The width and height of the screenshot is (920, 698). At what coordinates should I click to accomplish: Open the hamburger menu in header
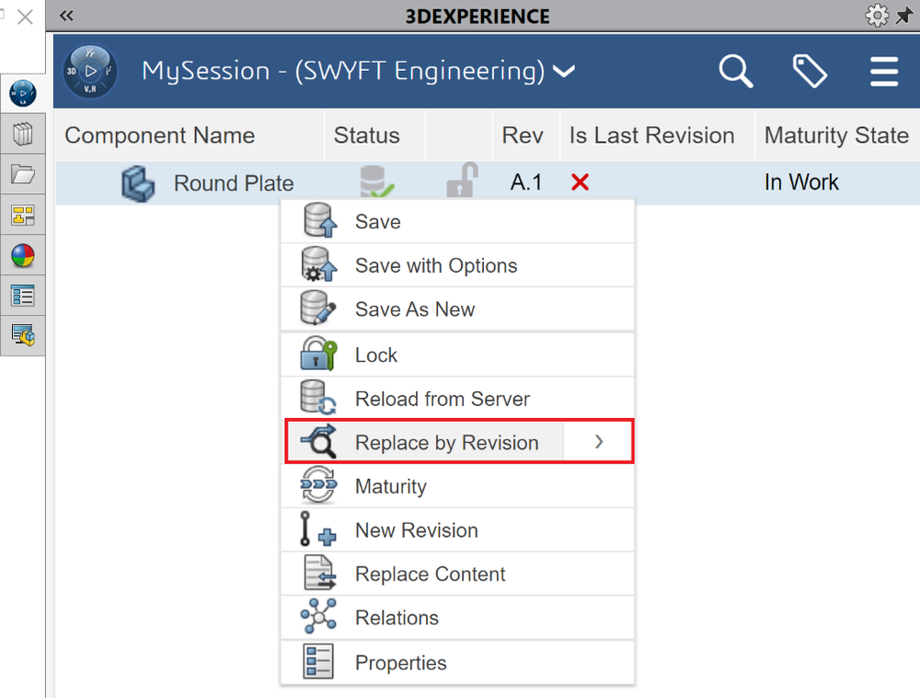pyautogui.click(x=884, y=72)
